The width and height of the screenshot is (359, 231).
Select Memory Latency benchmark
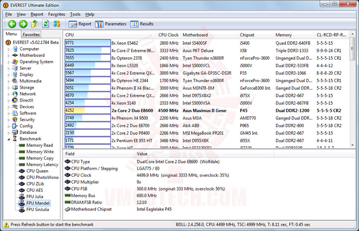(42, 164)
